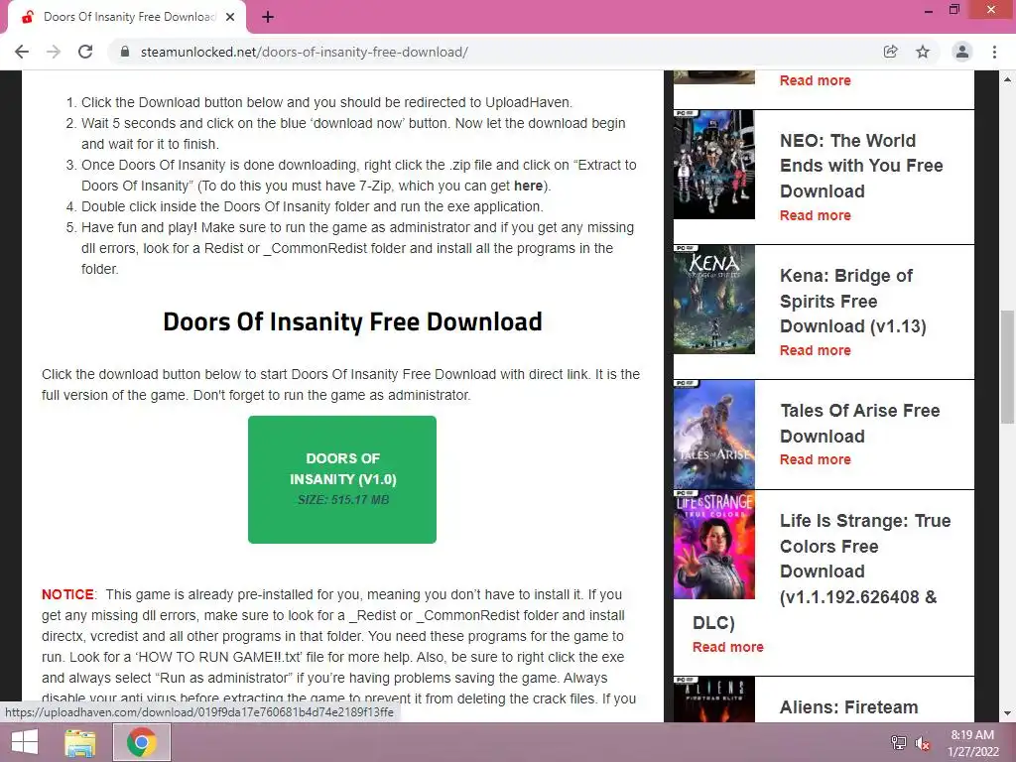
Task: Open Aliens: Fireteam title link
Action: 849,707
